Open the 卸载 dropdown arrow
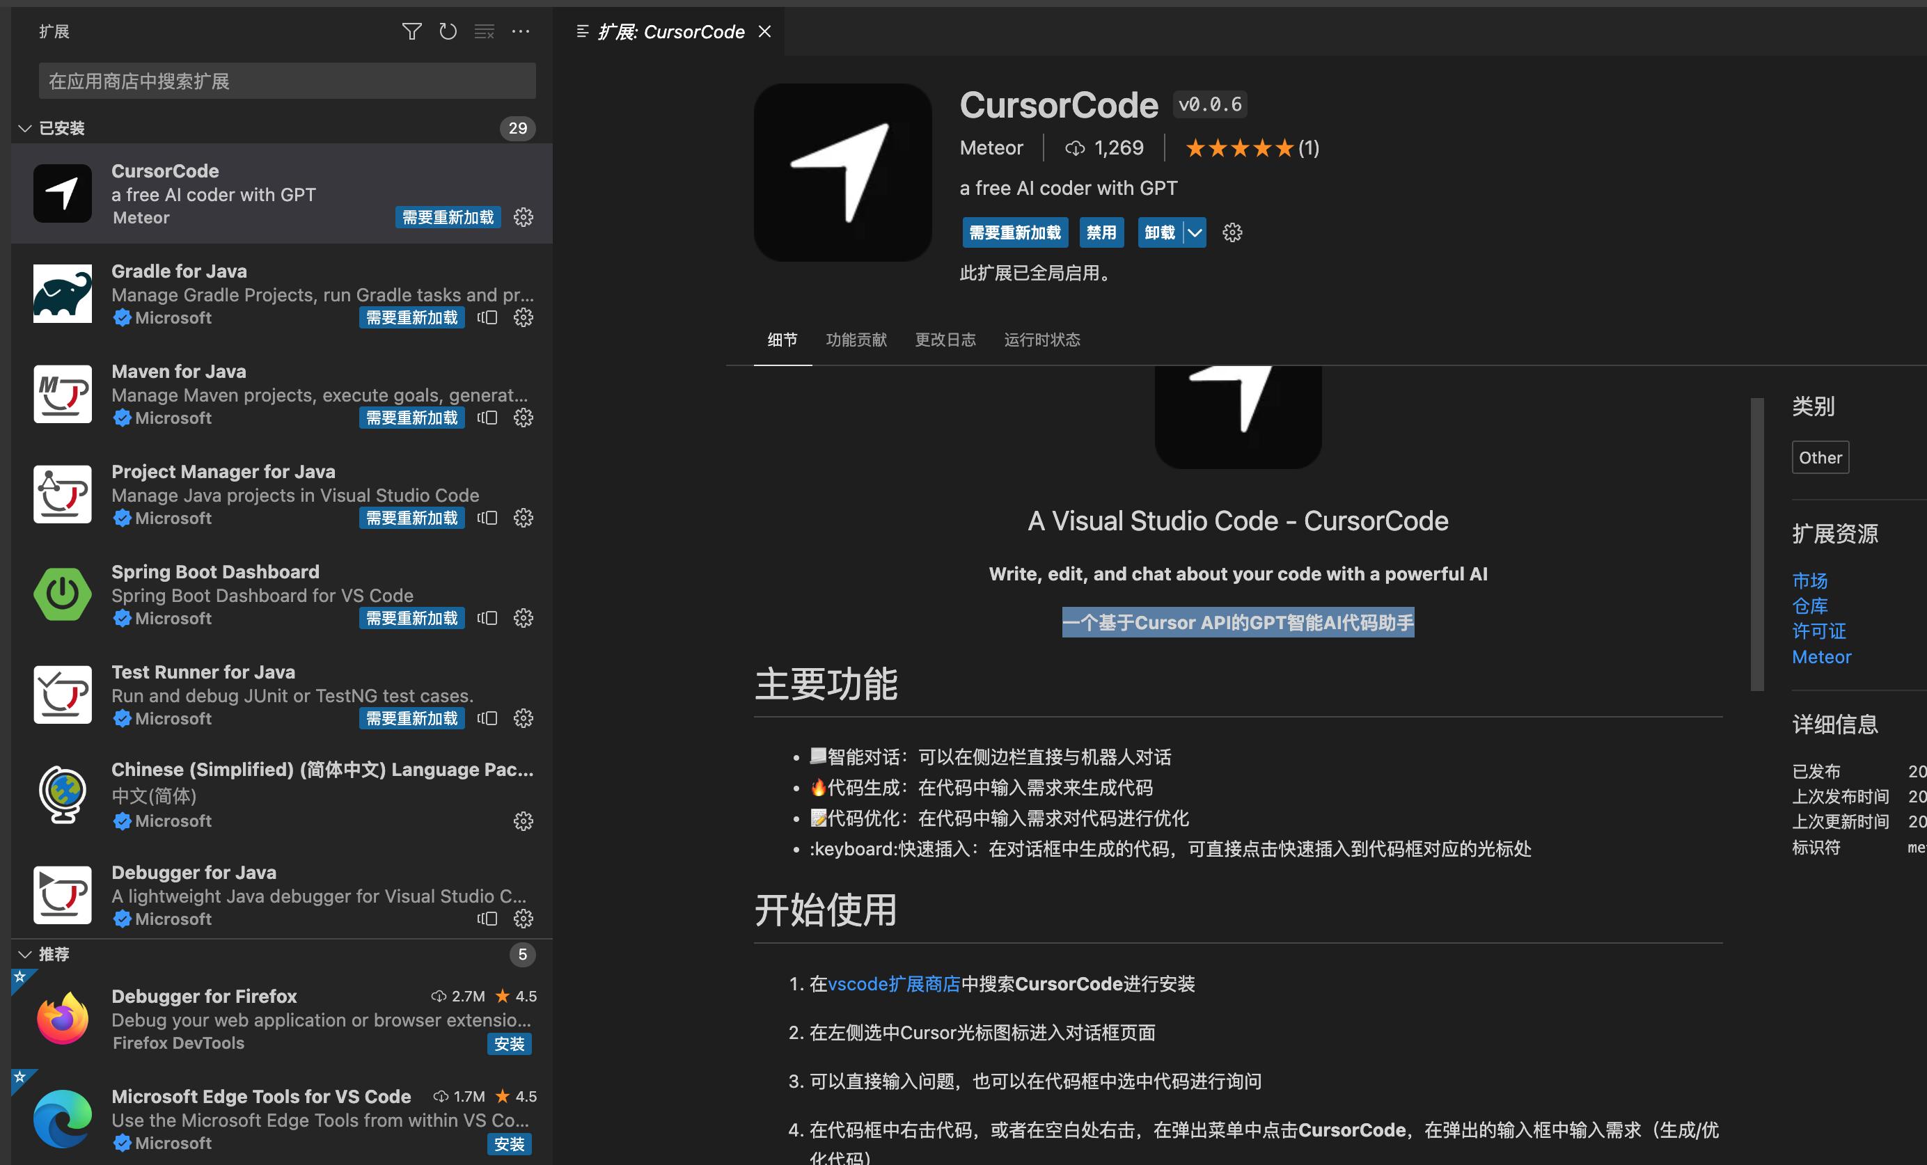The image size is (1927, 1165). pos(1194,232)
